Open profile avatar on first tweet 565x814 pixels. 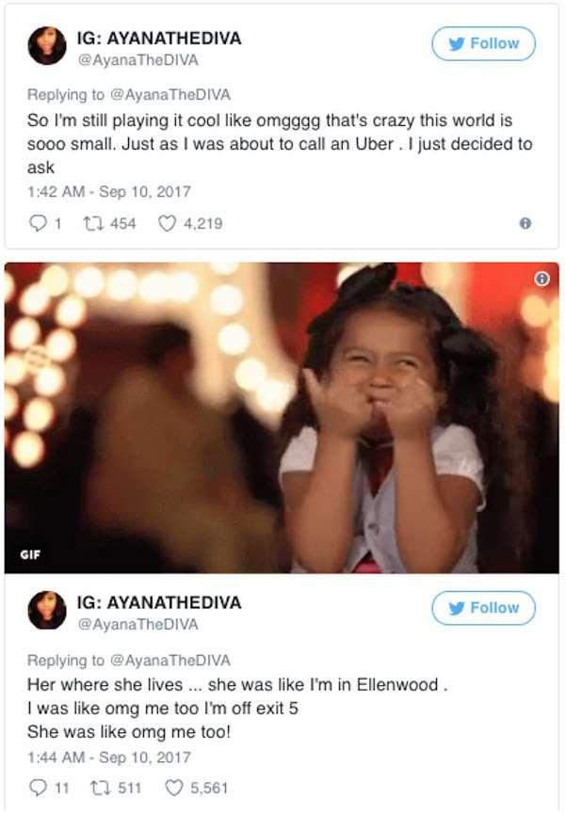click(x=46, y=45)
